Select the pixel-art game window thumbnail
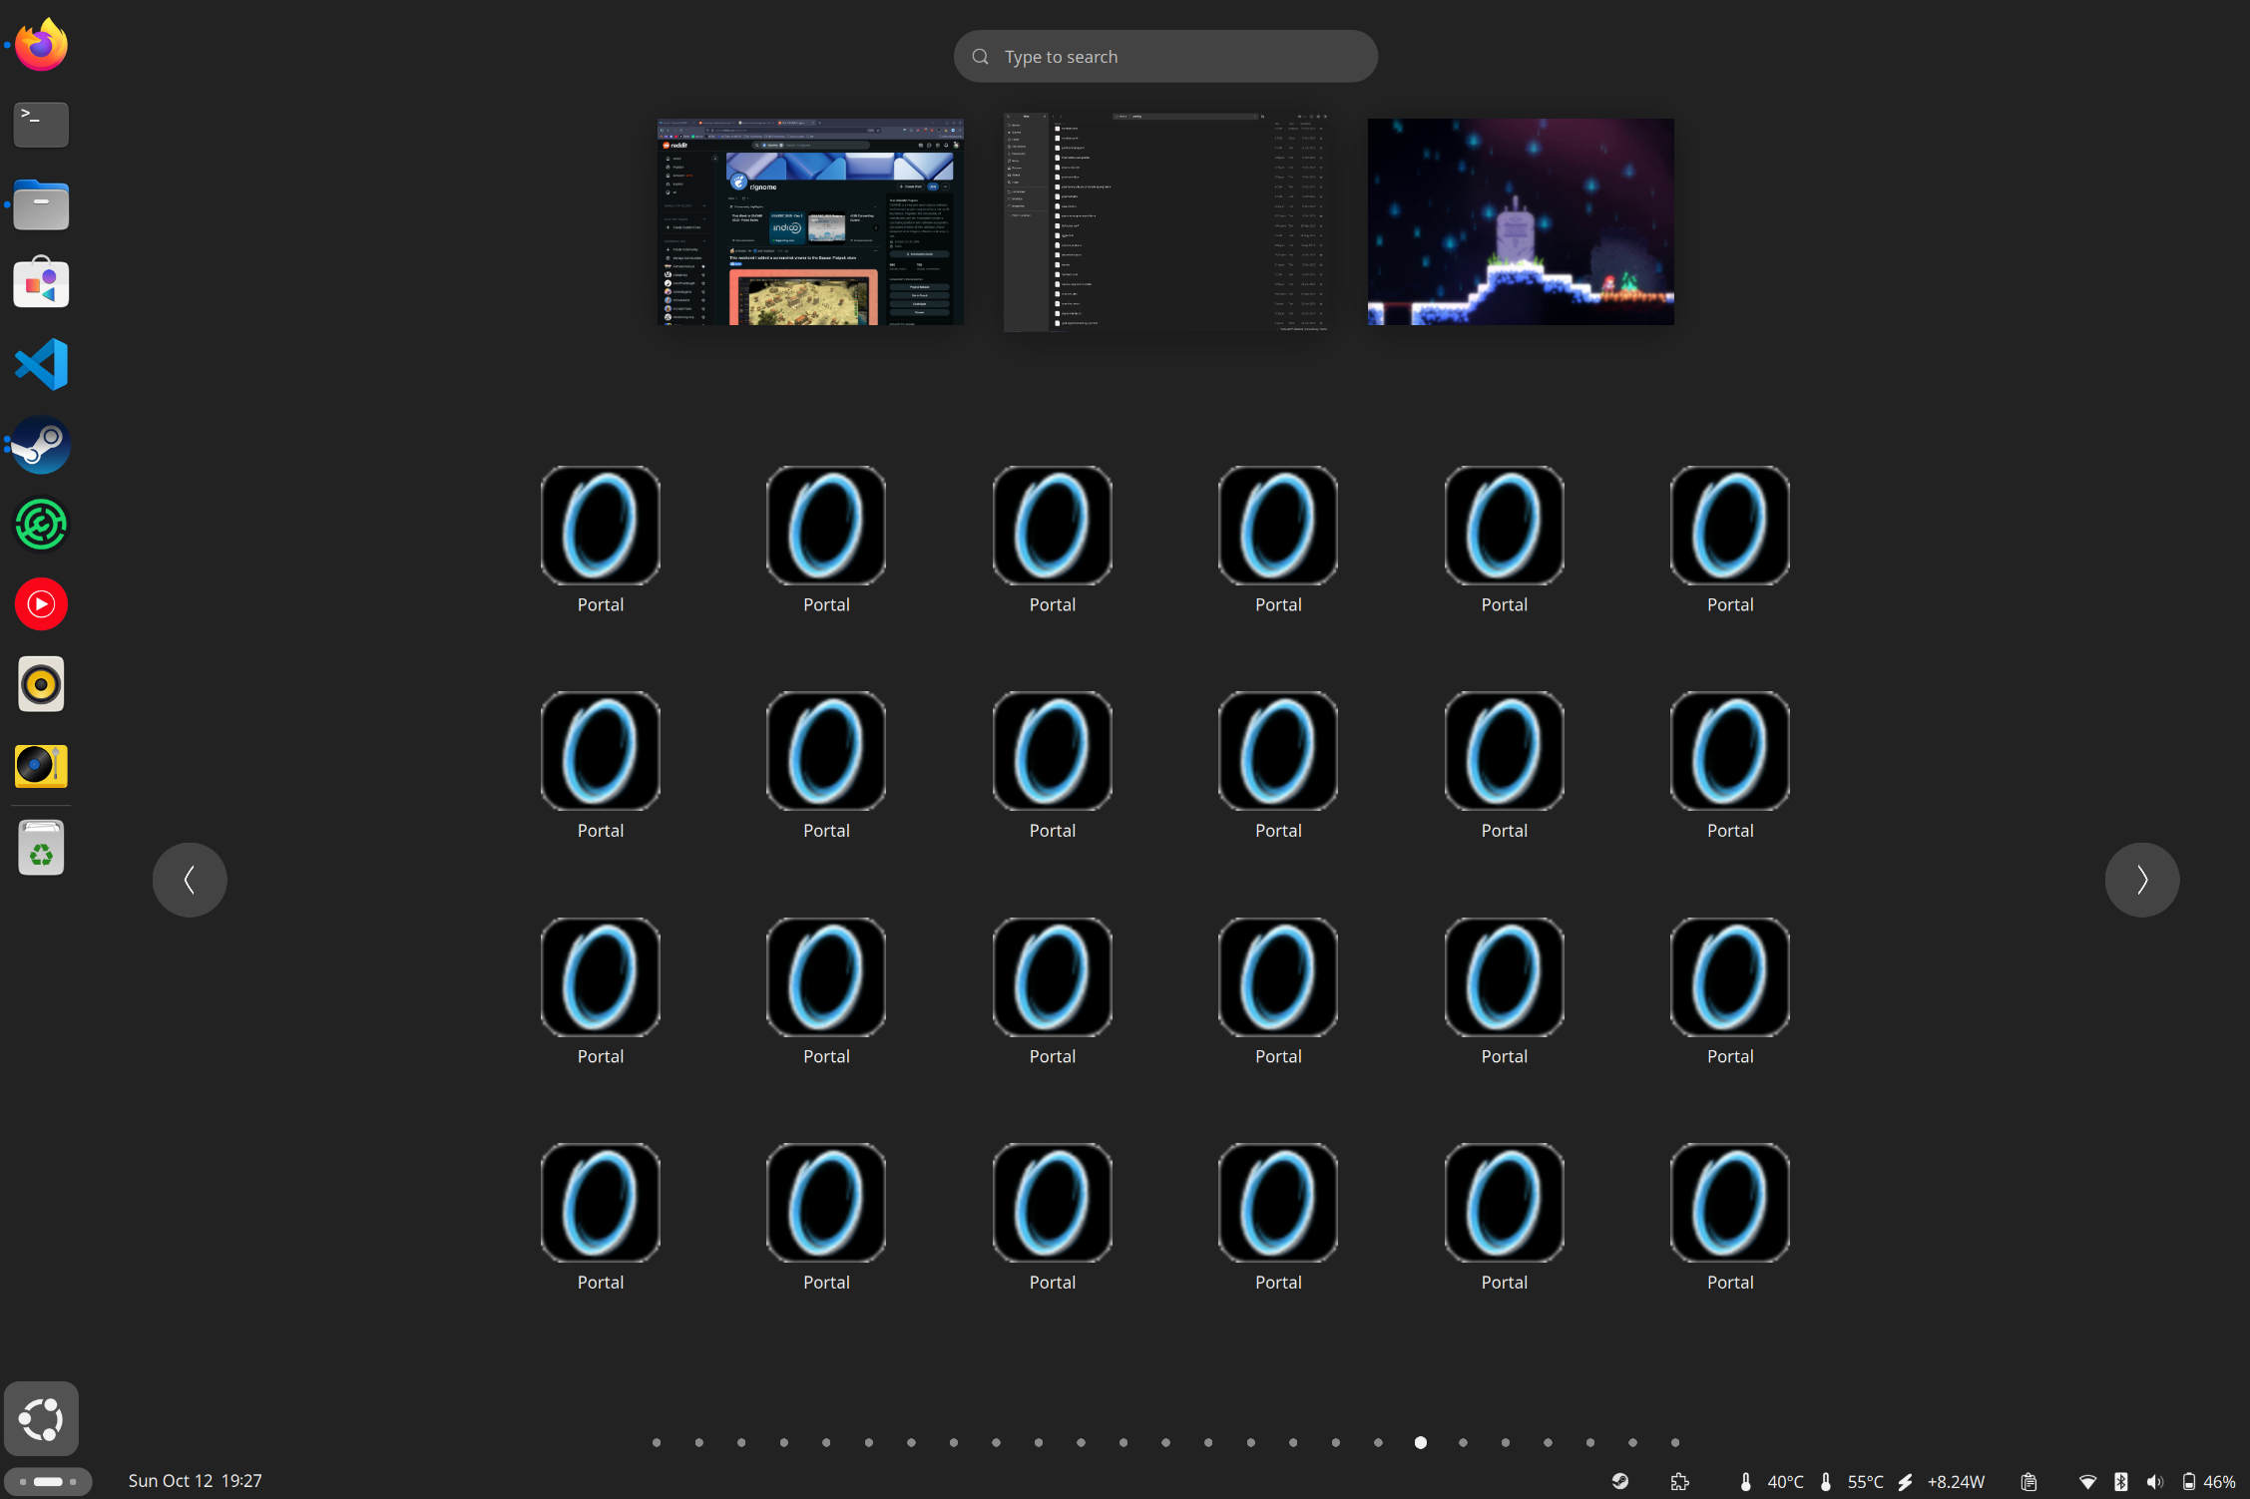This screenshot has width=2250, height=1499. point(1521,221)
